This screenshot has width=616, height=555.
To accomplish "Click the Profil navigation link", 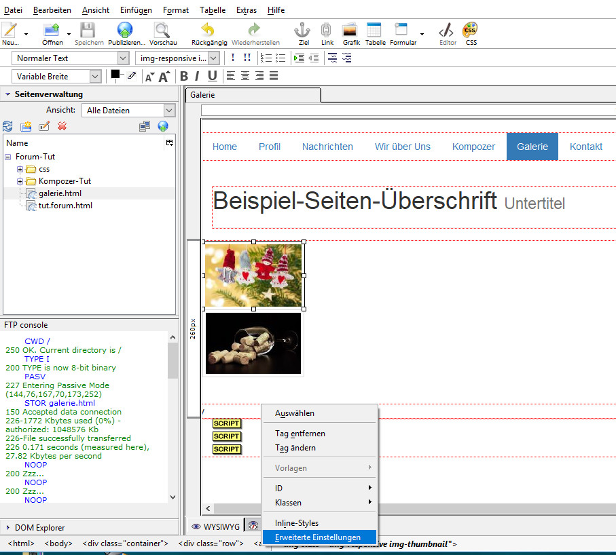I will (x=269, y=147).
